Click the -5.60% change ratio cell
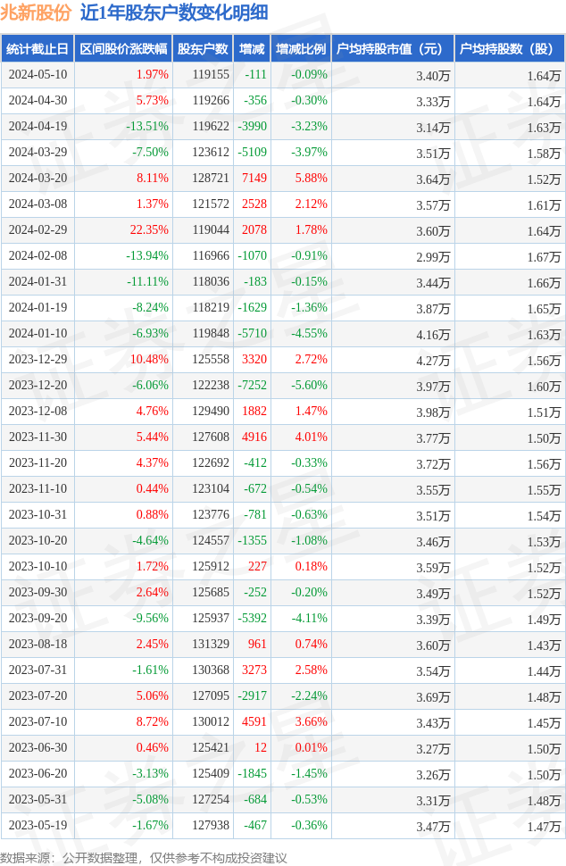This screenshot has width=566, height=866. coord(309,386)
